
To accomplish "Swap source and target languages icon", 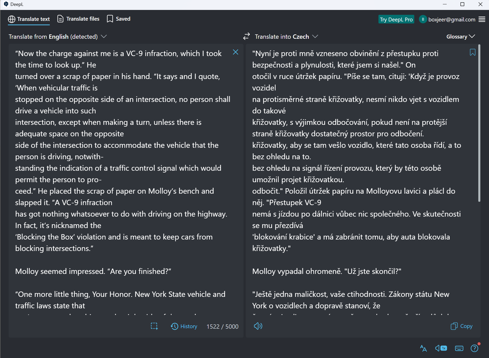I will tap(246, 36).
